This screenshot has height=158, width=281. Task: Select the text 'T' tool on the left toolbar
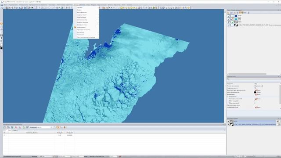(x=1, y=38)
